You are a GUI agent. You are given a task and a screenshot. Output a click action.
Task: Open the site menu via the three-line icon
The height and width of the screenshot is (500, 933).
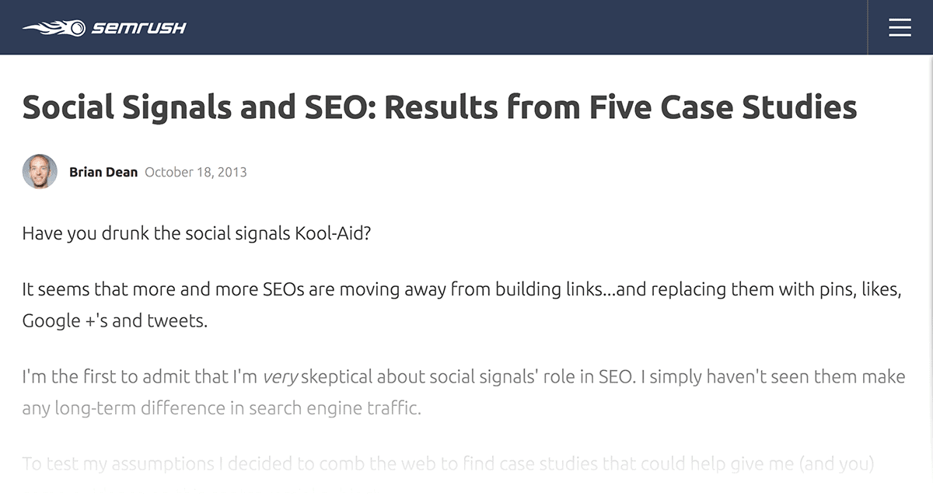[900, 27]
